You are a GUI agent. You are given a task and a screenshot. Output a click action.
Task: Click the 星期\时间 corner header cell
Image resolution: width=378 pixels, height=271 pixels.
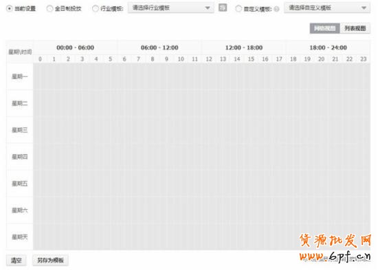tap(20, 52)
